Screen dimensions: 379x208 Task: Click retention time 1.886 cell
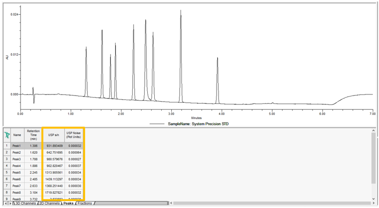point(33,166)
